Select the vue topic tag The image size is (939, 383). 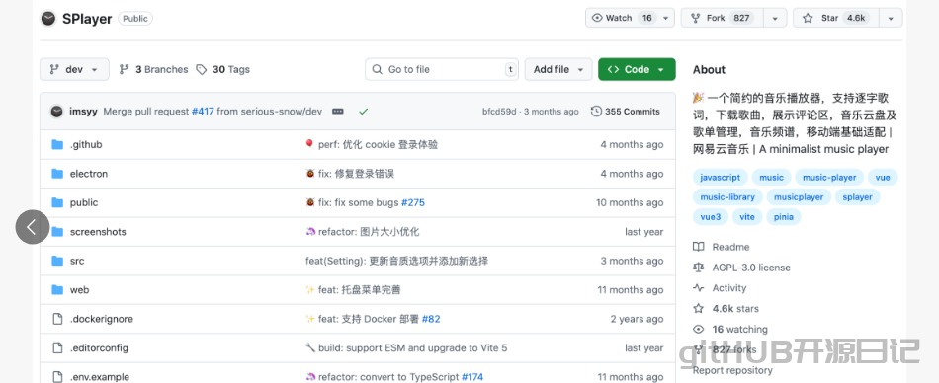click(x=883, y=177)
